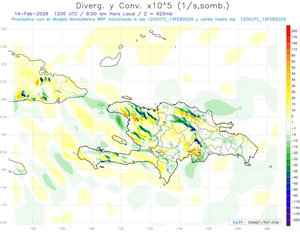The width and height of the screenshot is (300, 232).
Task: Click the legend value "200" at the top
Action: tap(294, 31)
